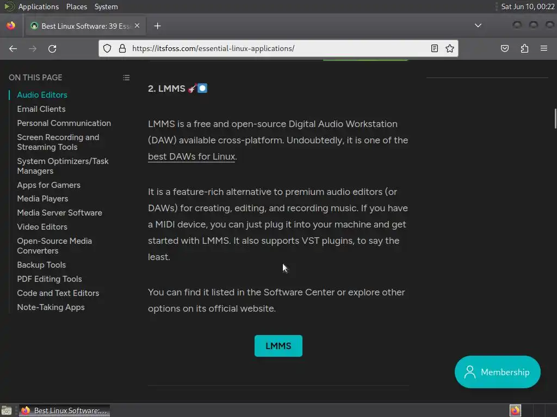Jump to Personal Communication section
The height and width of the screenshot is (417, 557).
point(64,123)
